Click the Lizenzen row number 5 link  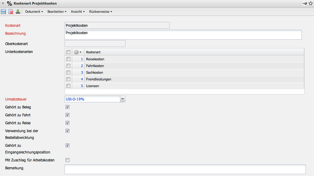(82, 86)
